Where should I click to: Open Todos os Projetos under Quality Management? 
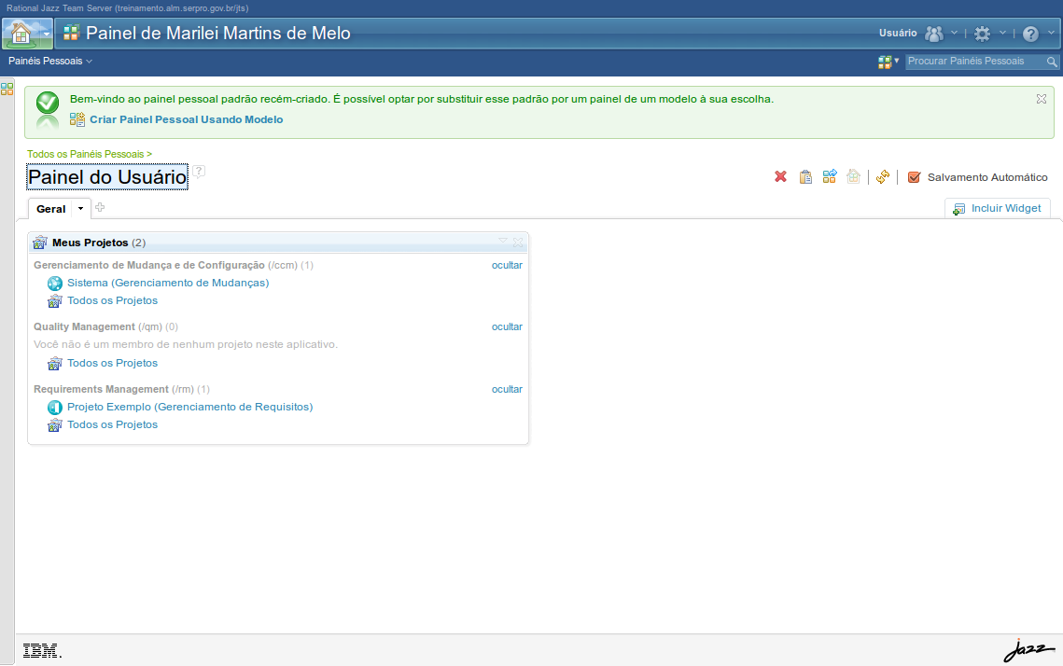pos(113,363)
